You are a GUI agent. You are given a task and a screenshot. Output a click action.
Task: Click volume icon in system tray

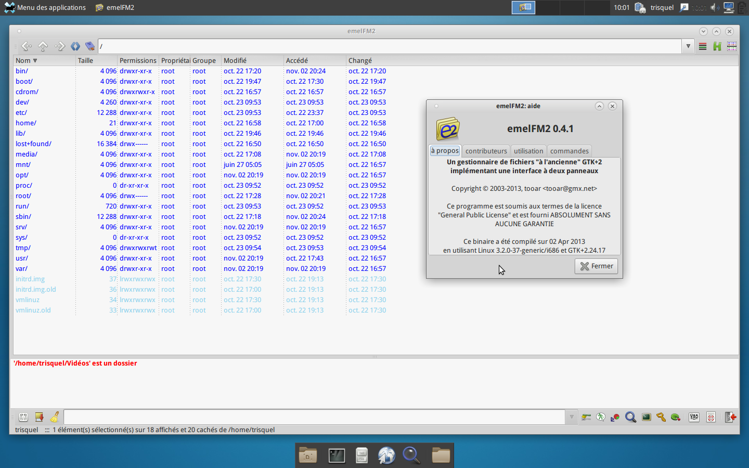pos(715,7)
